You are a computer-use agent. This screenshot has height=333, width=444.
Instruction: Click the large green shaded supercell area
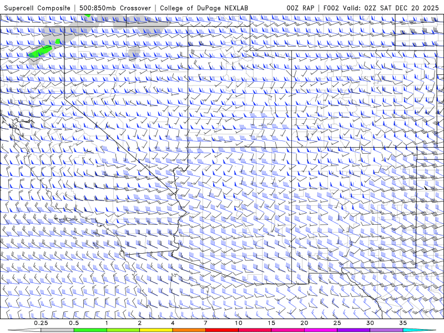(40, 51)
